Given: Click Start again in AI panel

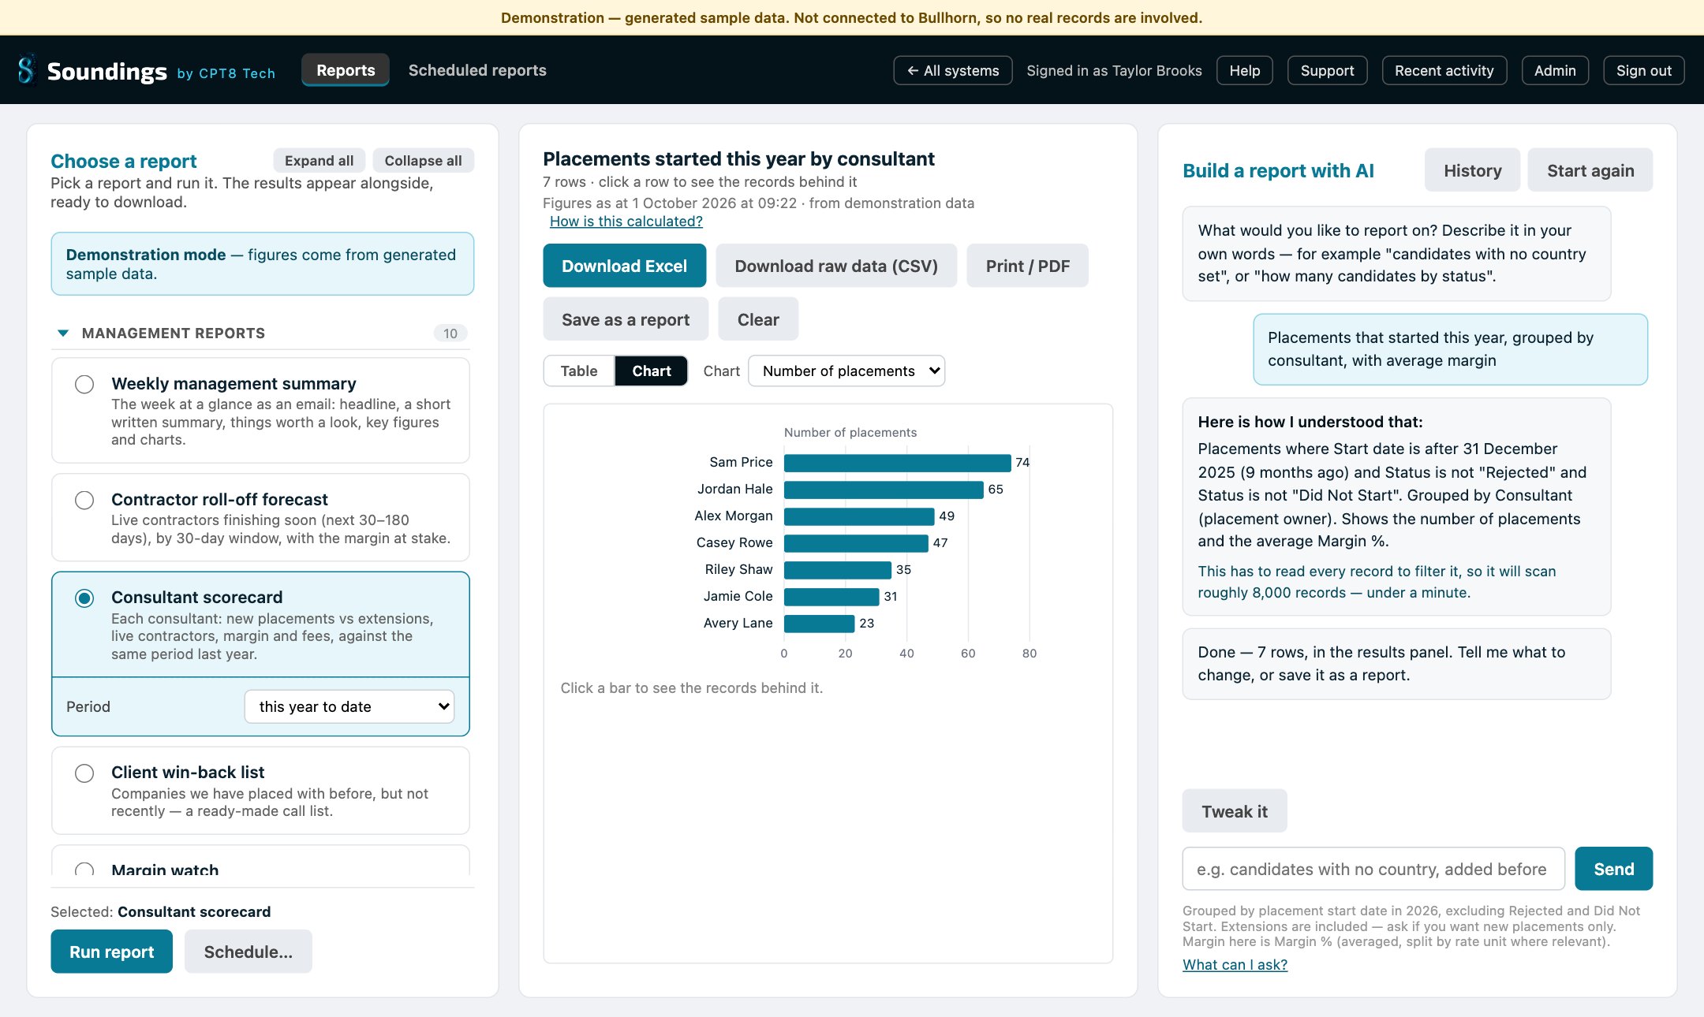Looking at the screenshot, I should coord(1590,170).
